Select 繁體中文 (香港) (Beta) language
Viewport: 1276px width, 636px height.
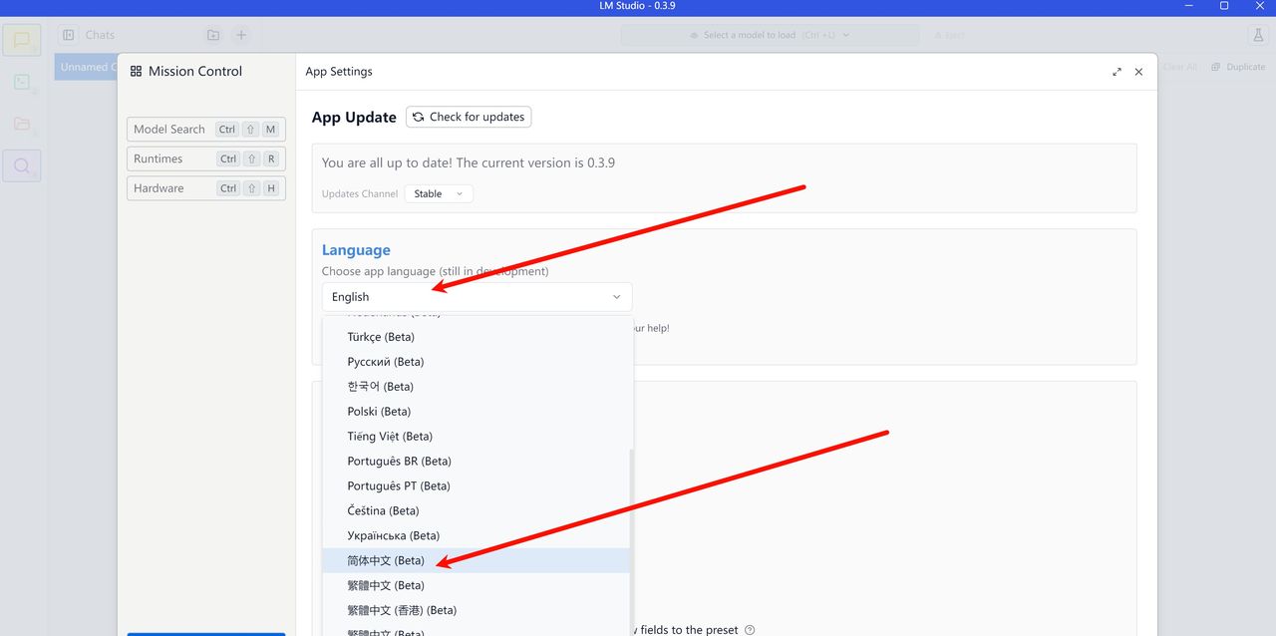pyautogui.click(x=477, y=611)
